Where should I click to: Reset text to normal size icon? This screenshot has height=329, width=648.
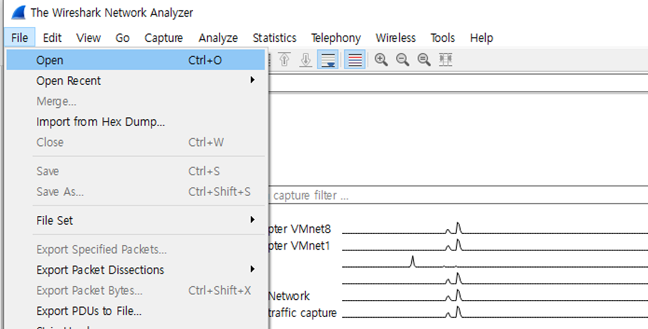pyautogui.click(x=424, y=60)
